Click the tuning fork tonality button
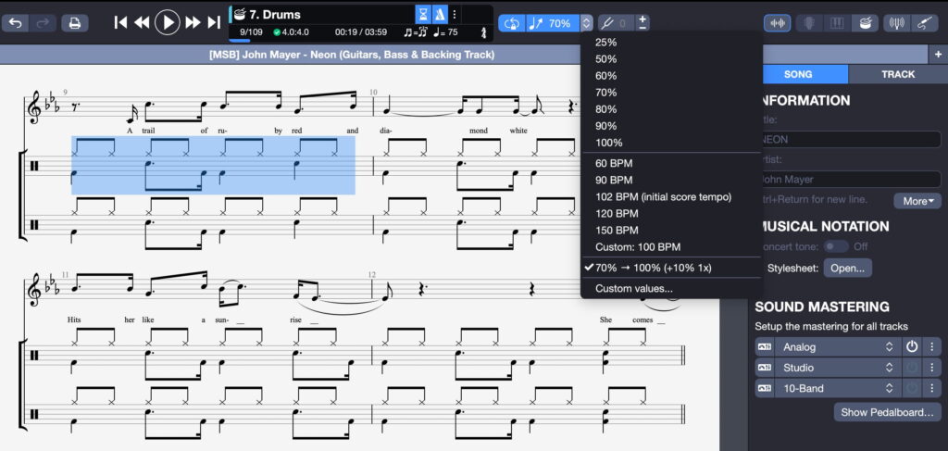The width and height of the screenshot is (948, 451). (617, 23)
